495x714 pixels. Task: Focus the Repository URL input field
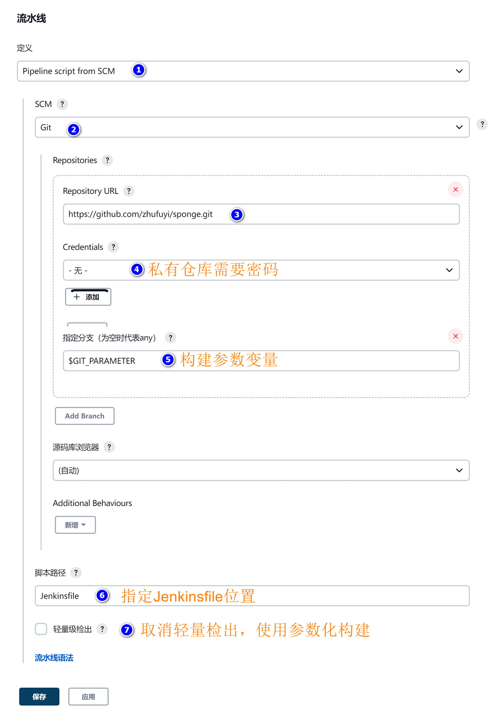pos(261,214)
